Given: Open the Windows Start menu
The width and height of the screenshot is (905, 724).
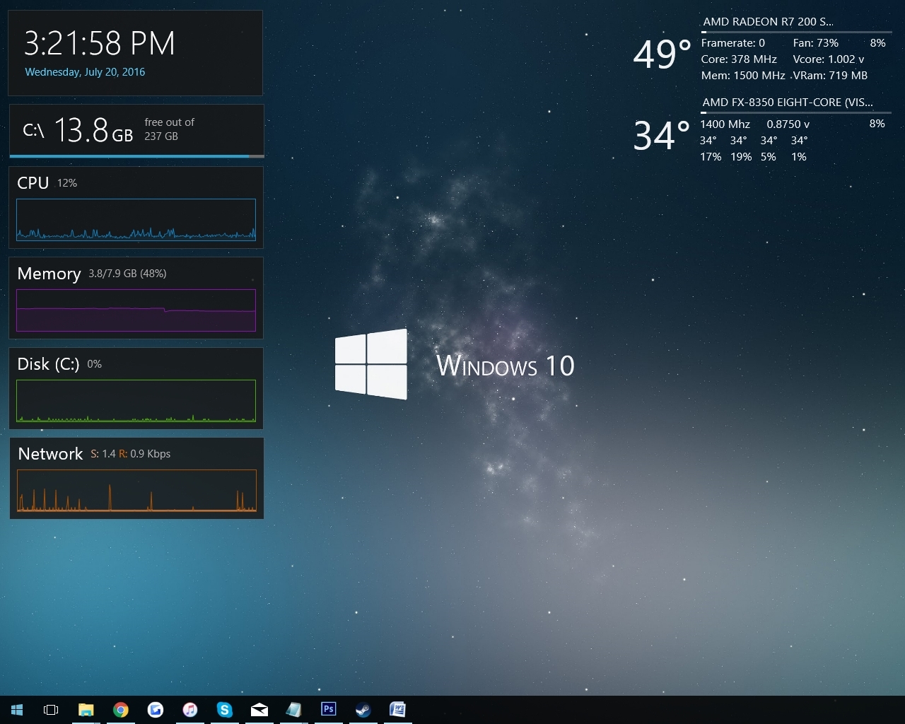Looking at the screenshot, I should 17,709.
